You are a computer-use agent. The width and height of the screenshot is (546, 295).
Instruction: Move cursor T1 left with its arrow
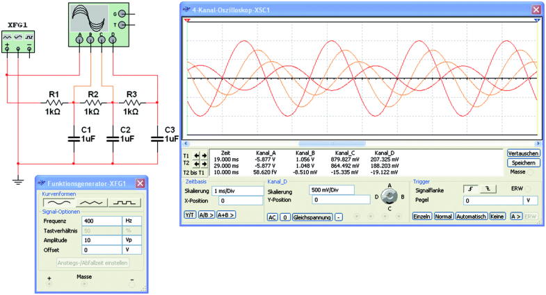[x=197, y=156]
